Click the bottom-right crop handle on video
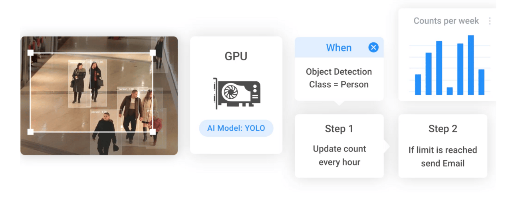516x197 pixels. click(x=152, y=131)
